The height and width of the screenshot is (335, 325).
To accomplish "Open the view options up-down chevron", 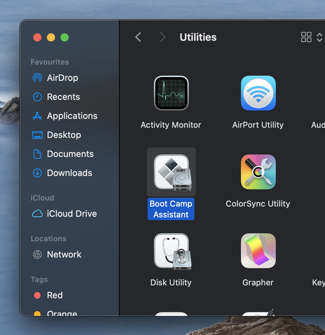I will click(320, 37).
